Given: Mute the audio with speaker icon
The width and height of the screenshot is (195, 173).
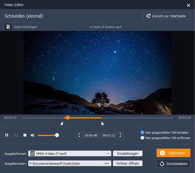Looking at the screenshot, I should [33, 135].
